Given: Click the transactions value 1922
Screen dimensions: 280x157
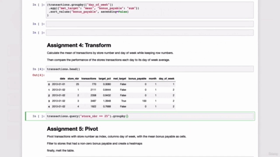Looking at the screenshot, I should pos(93,106).
